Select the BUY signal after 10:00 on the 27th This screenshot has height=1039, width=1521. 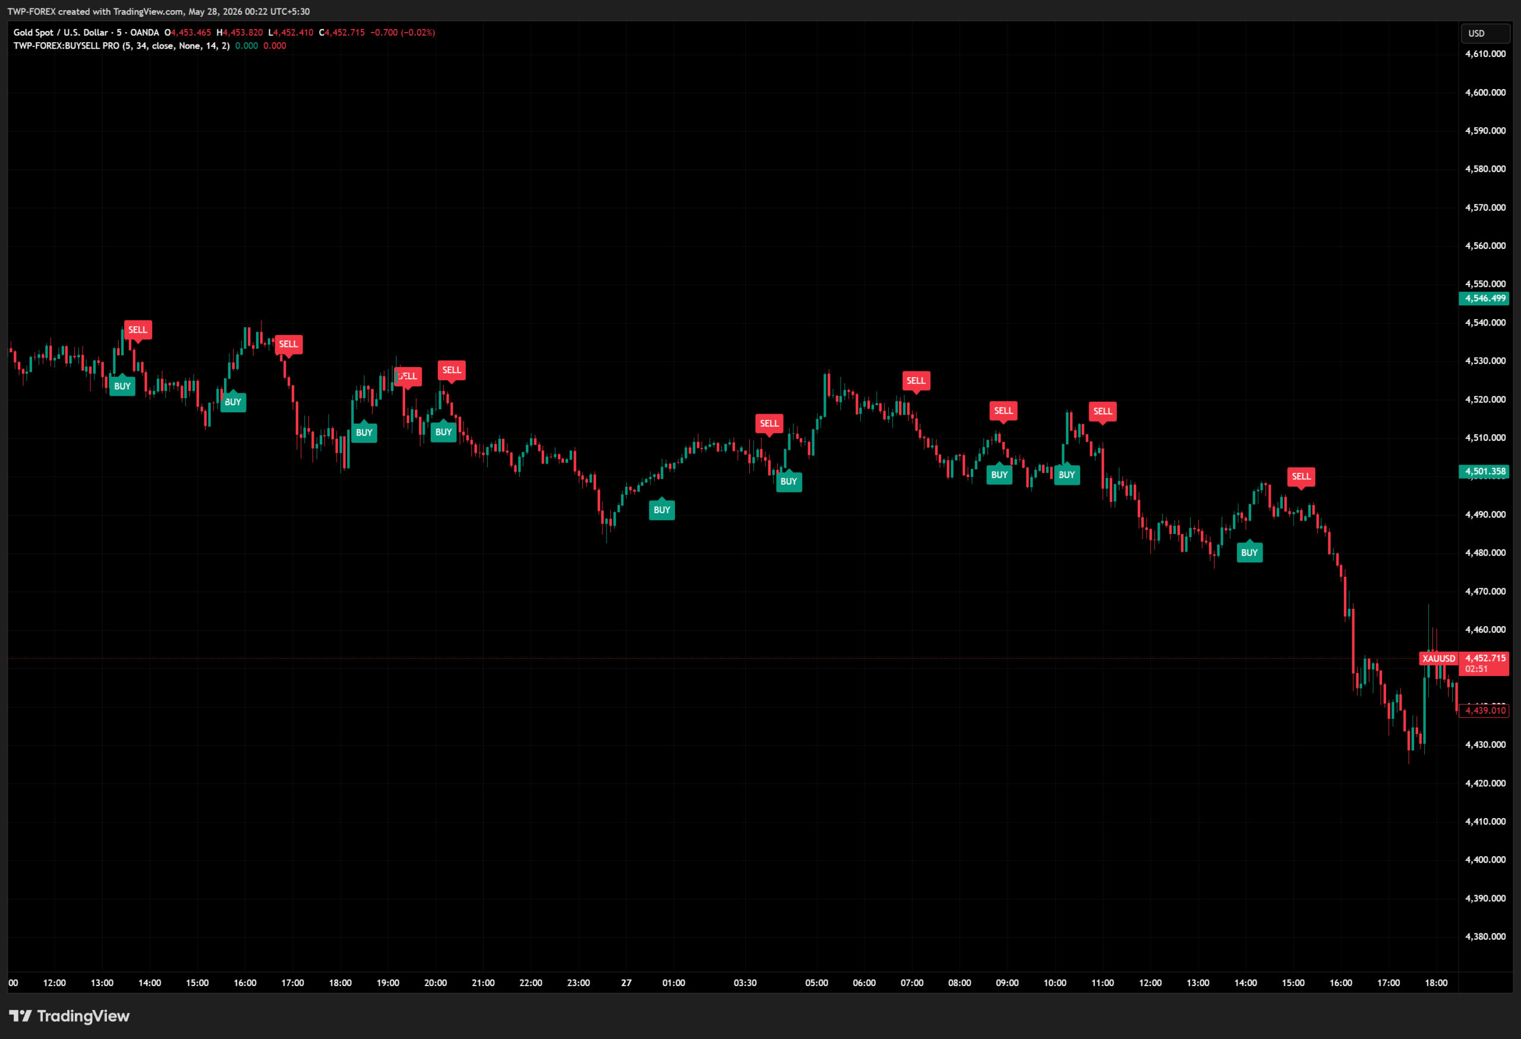point(1067,475)
